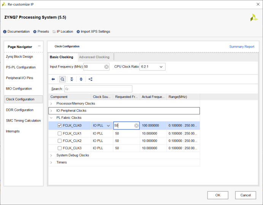The image size is (263, 205).
Task: Clear FCLK_CLK0 requested frequency with X icon
Action: click(136, 125)
